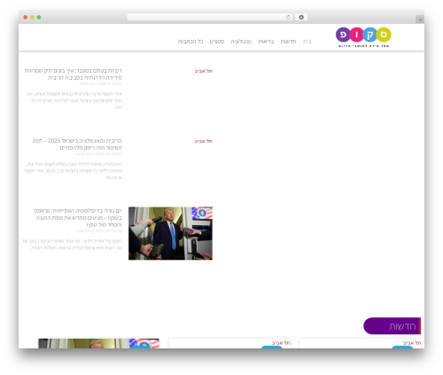Image resolution: width=443 pixels, height=375 pixels.
Task: Open the חדשות news menu item
Action: coord(288,42)
